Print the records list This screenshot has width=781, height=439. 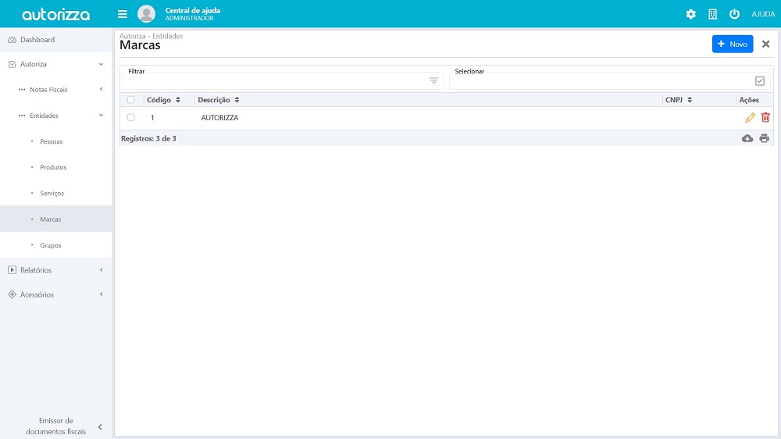point(764,138)
